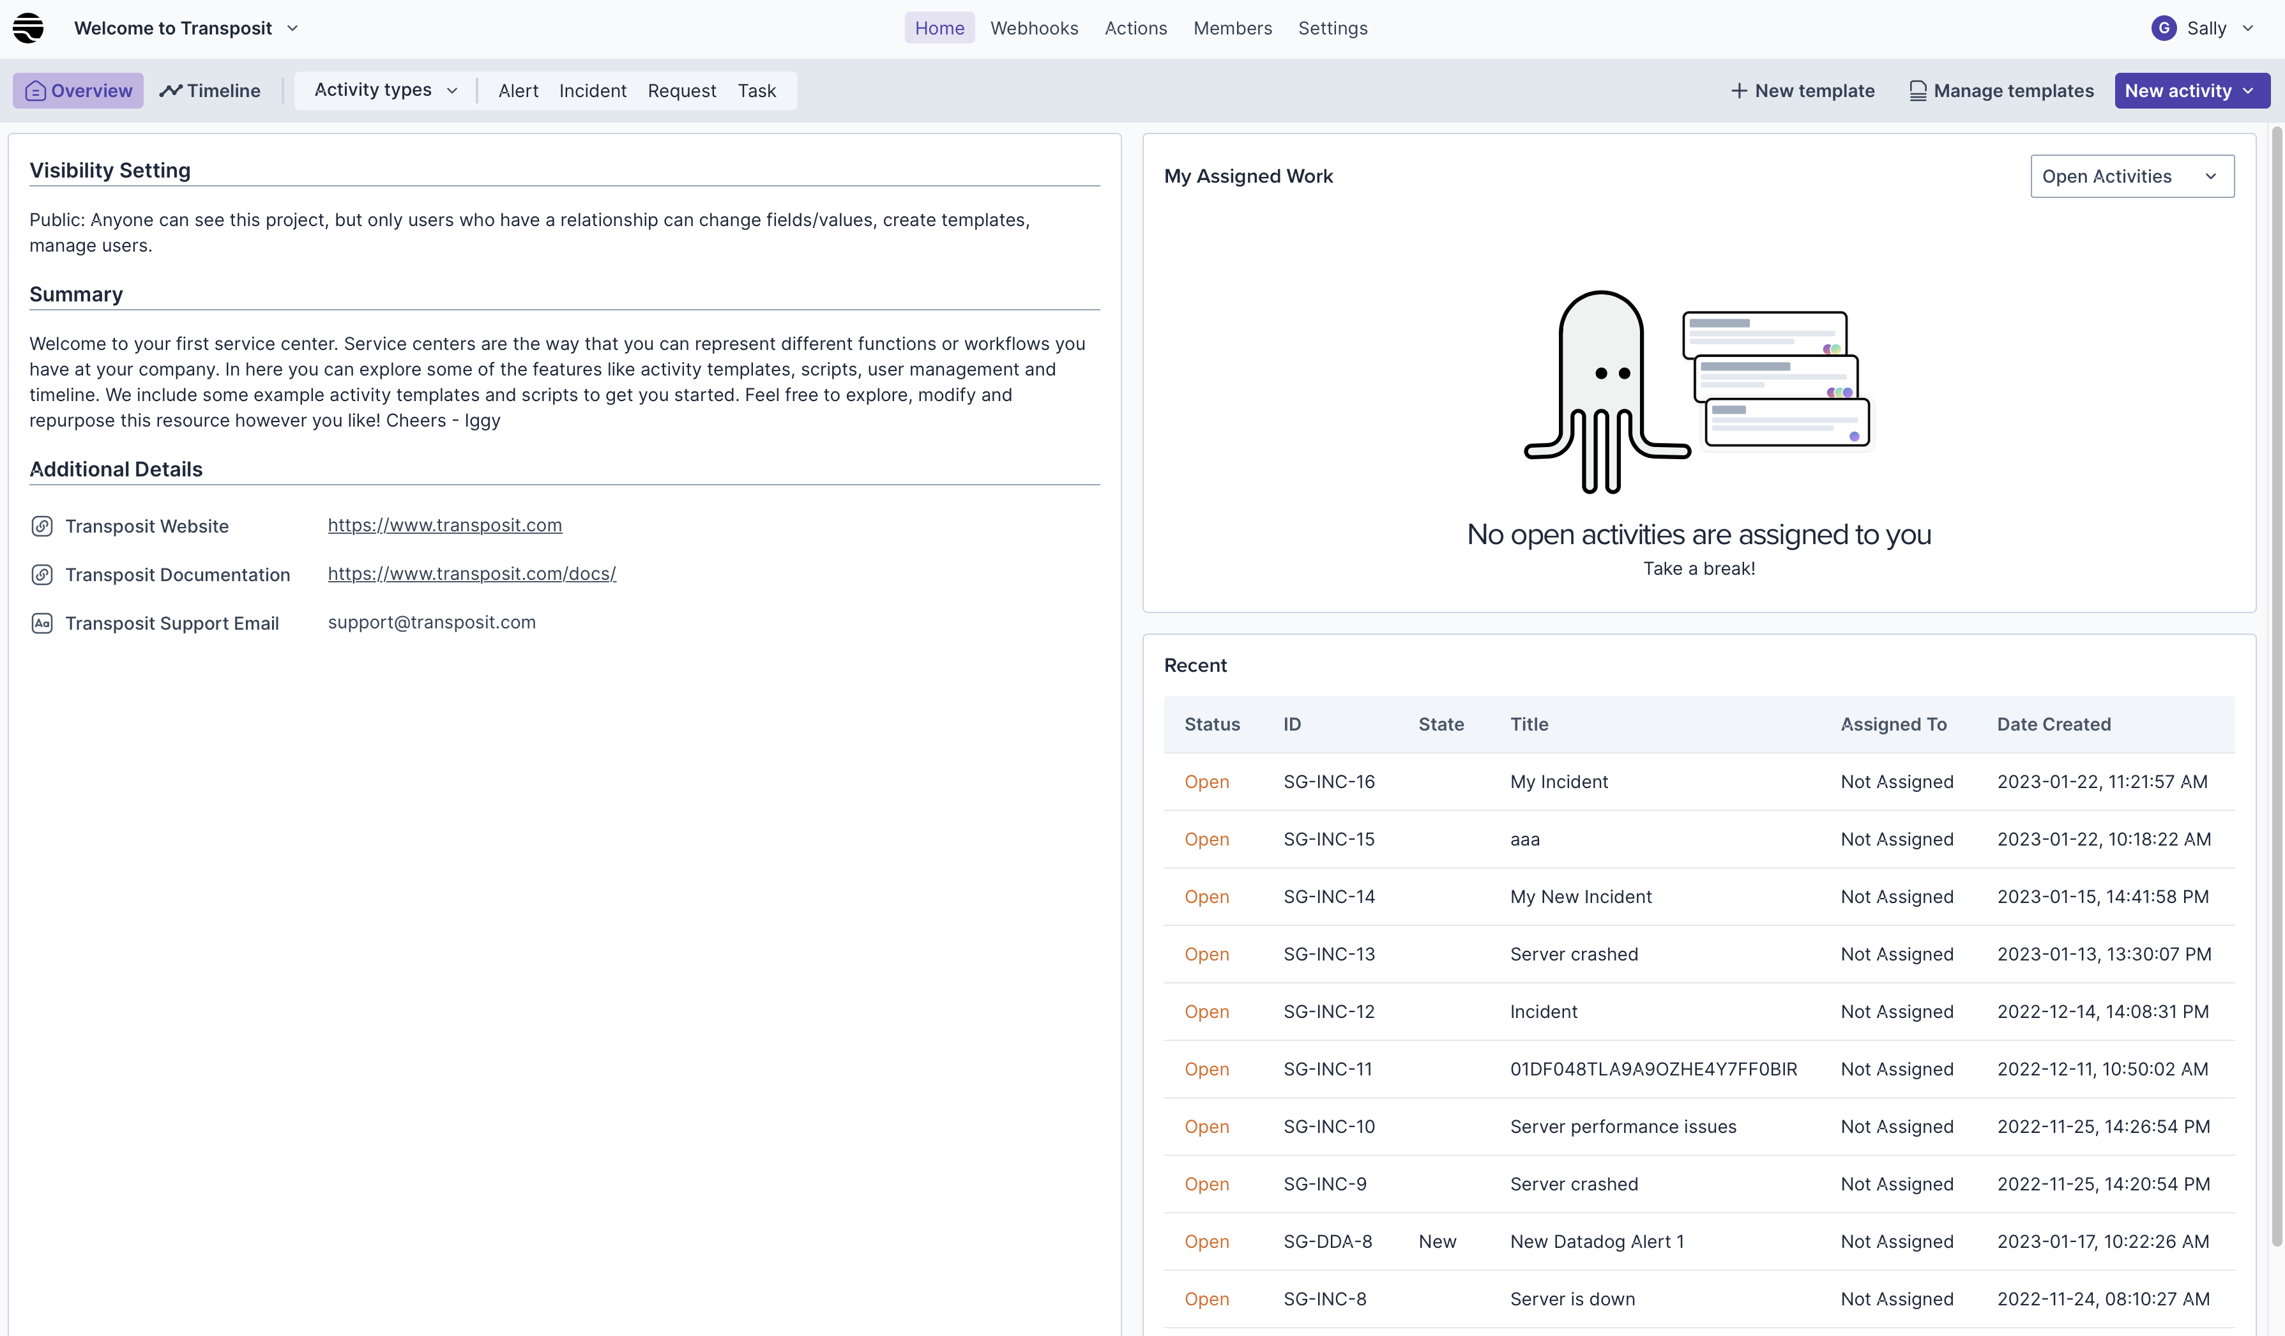The height and width of the screenshot is (1336, 2285).
Task: Click the Transposit logo icon
Action: [x=28, y=28]
